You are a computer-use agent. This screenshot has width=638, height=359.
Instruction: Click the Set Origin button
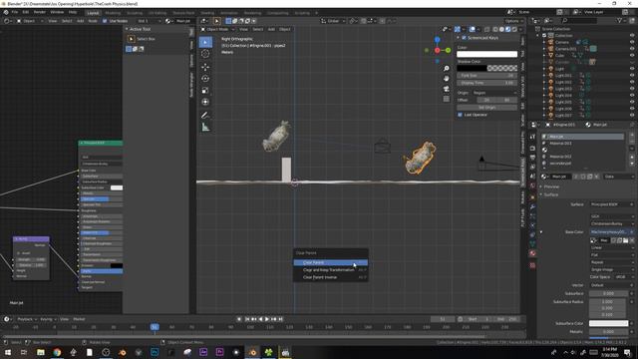(486, 108)
